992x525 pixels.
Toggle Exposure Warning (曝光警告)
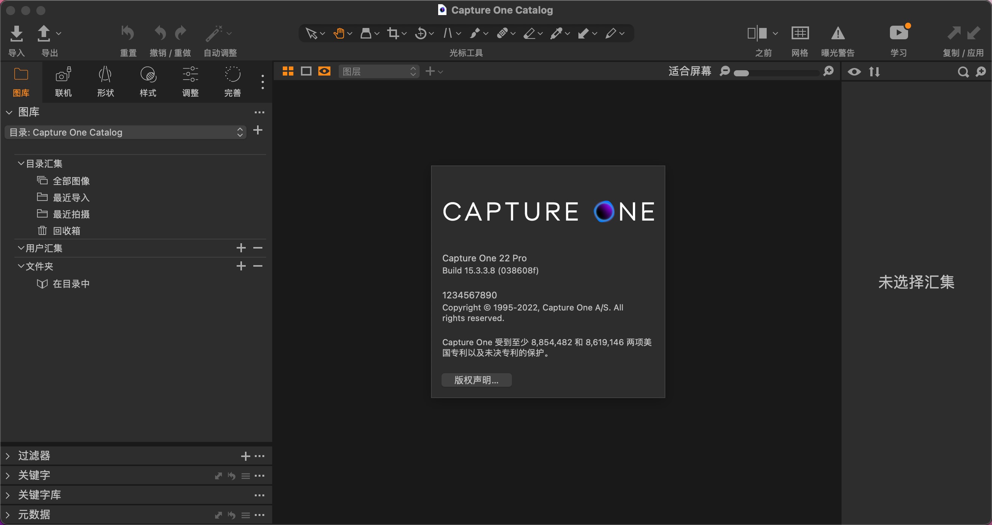[x=838, y=34]
